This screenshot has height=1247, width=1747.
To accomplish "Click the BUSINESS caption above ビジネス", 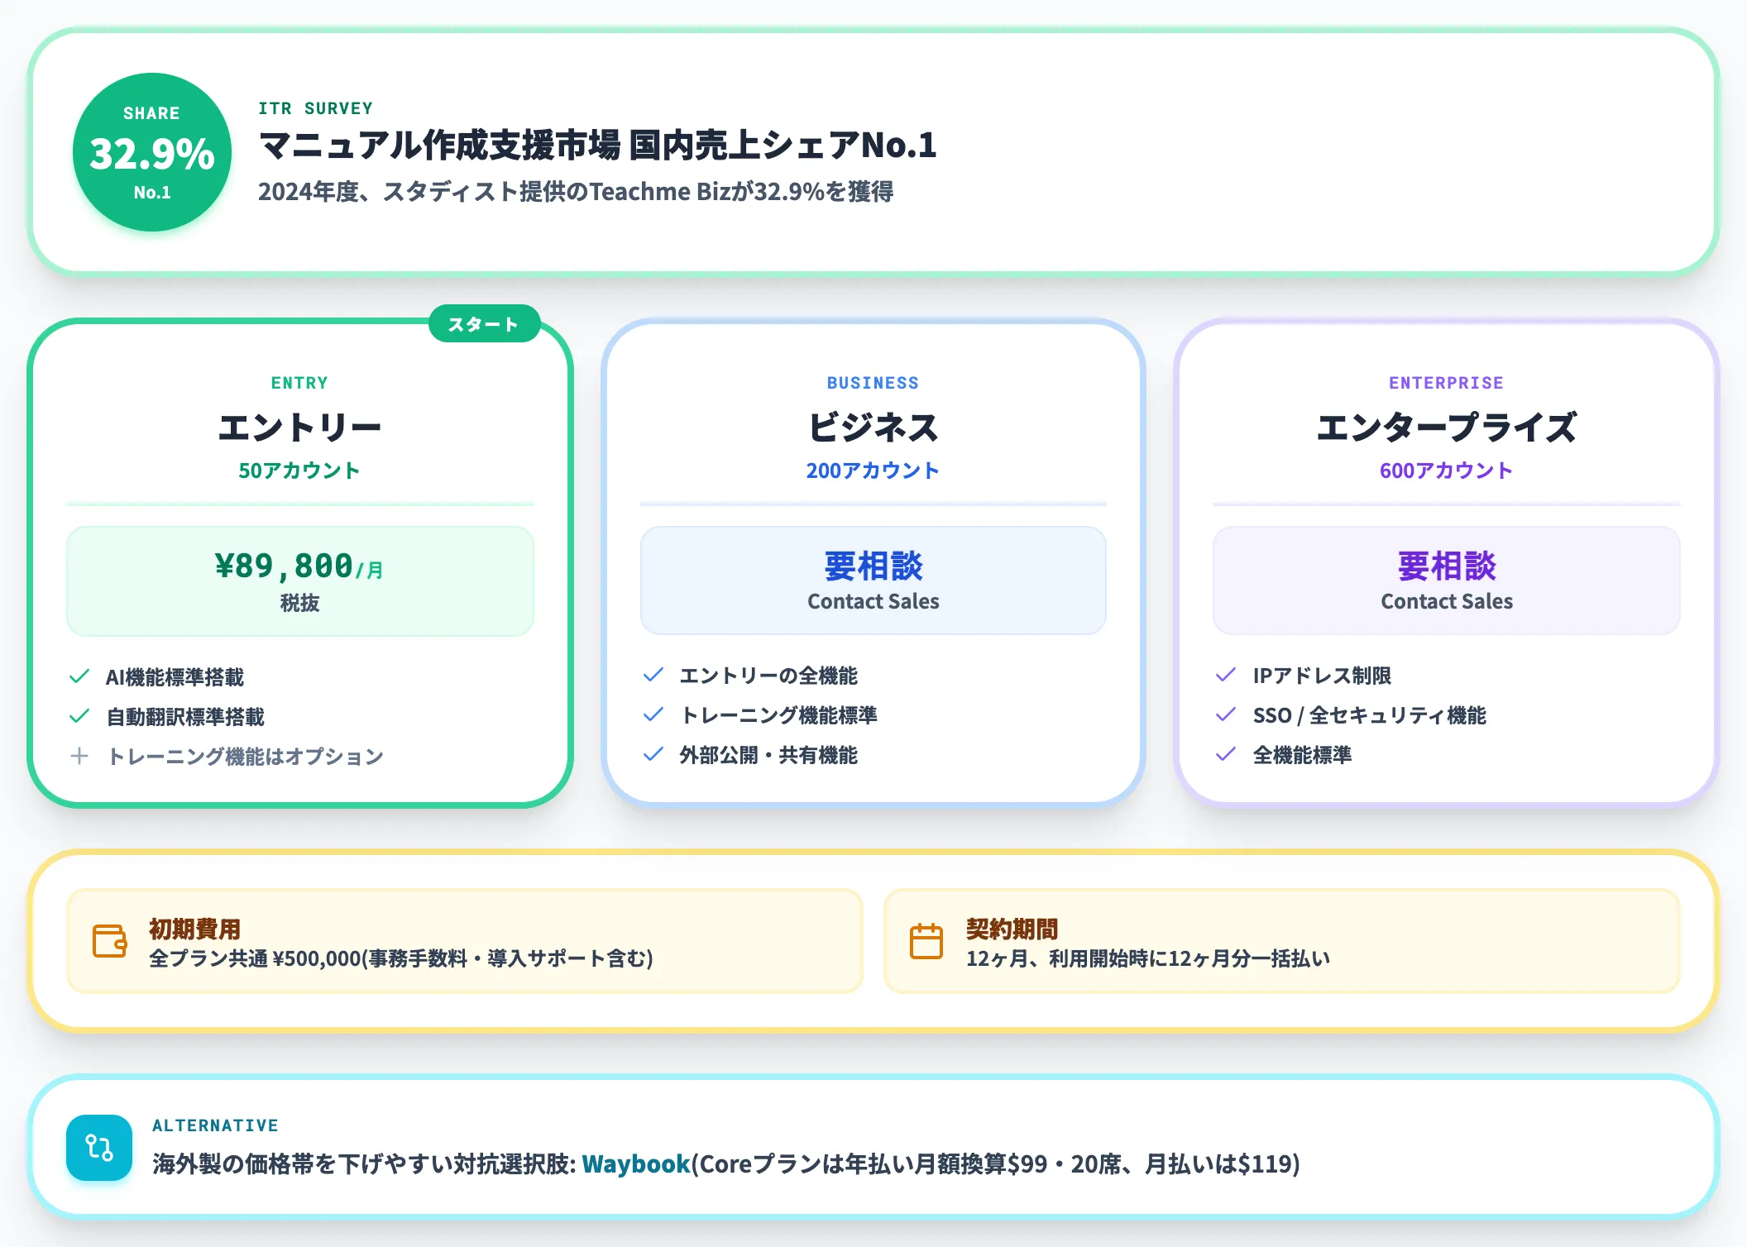I will click(873, 383).
